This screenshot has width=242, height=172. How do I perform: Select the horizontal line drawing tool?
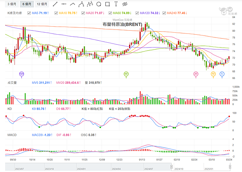(64, 4)
